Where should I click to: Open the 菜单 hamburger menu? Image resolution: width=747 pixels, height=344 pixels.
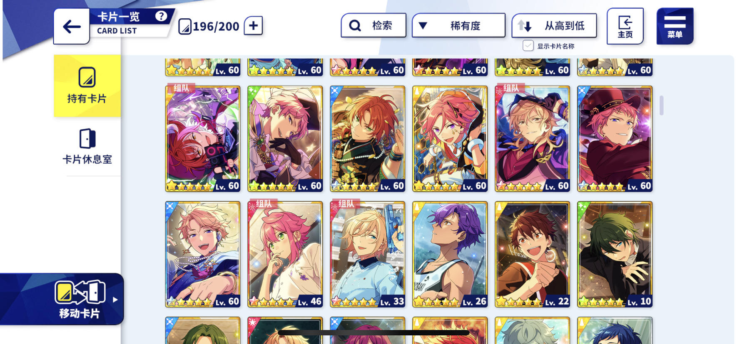tap(675, 26)
